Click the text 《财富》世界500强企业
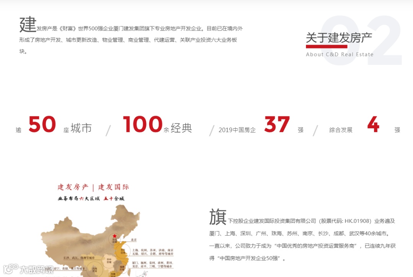Viewport: 413px width, 277px height. point(85,28)
